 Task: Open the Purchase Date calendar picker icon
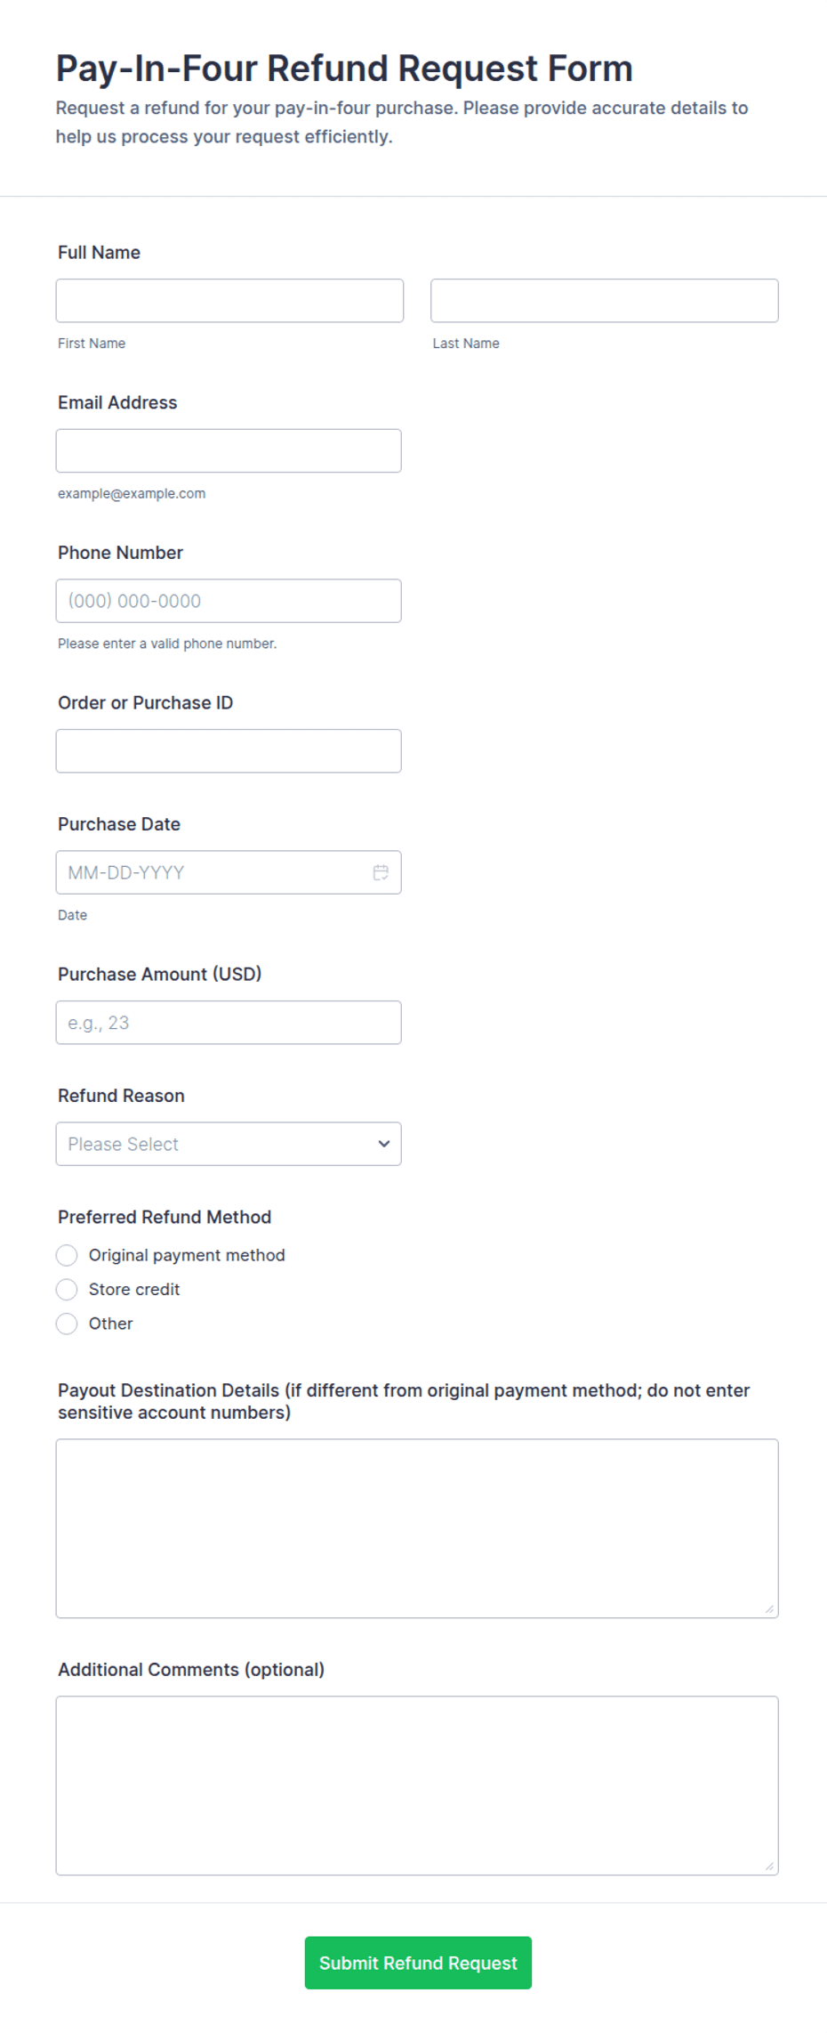tap(381, 872)
